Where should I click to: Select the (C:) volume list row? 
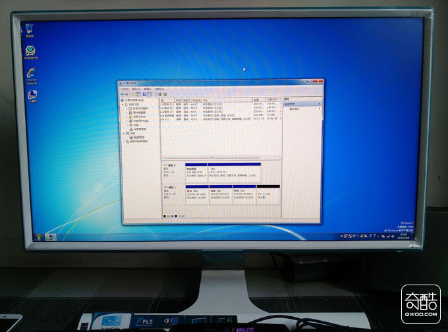tap(221, 119)
